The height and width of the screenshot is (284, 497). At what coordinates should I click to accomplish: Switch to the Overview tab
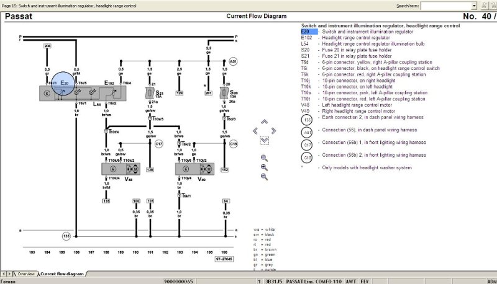(26, 274)
